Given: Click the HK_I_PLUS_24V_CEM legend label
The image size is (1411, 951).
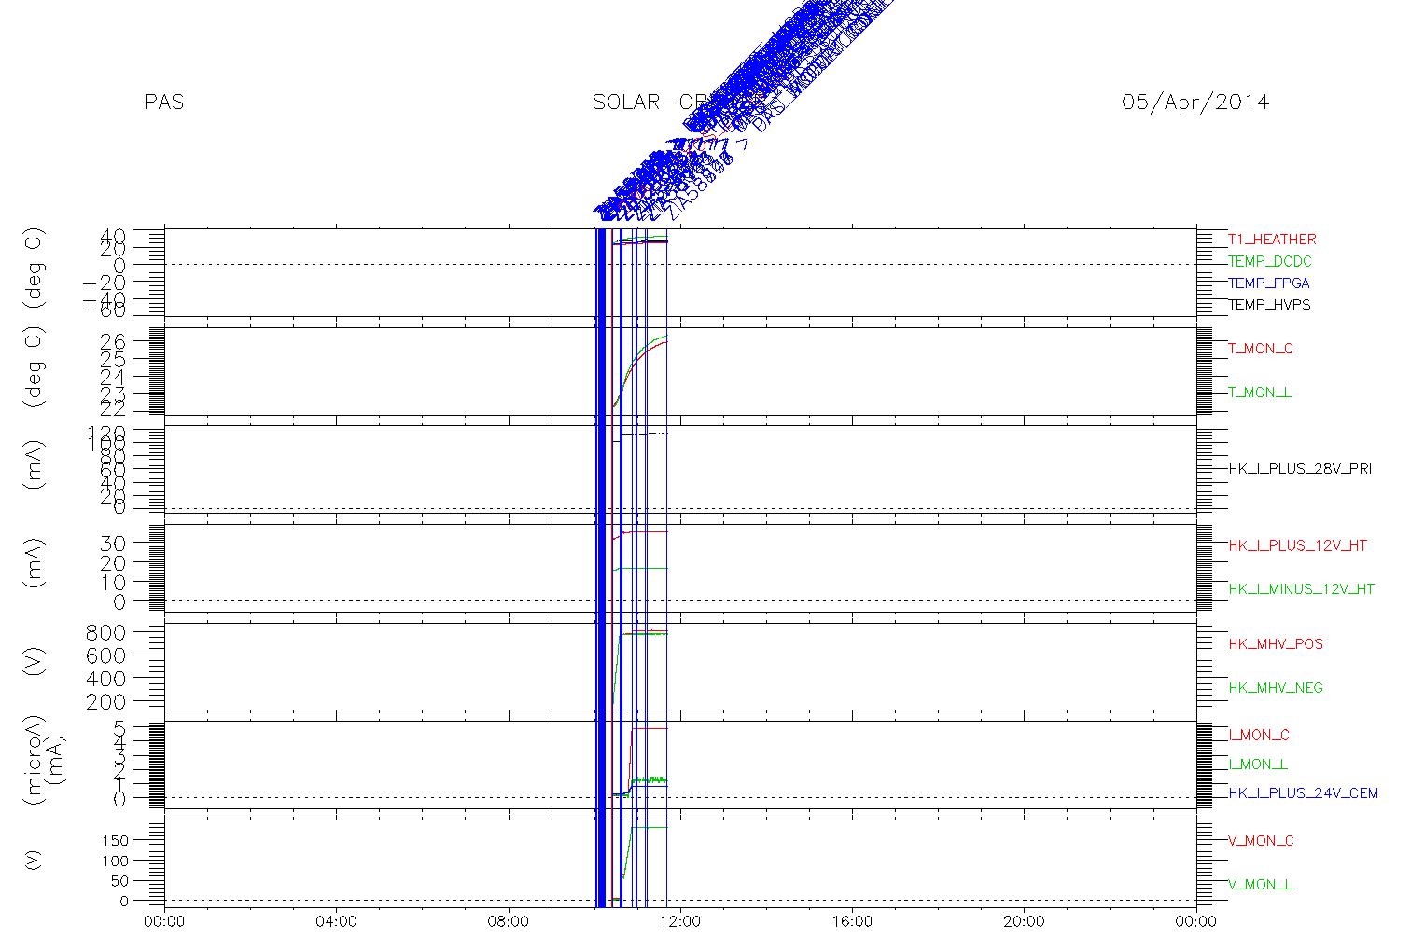Looking at the screenshot, I should 1303,793.
